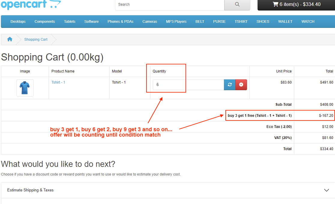Click the Shopping Cart (0.00kg) heading
Screen dimensions: 335x204
52,57
